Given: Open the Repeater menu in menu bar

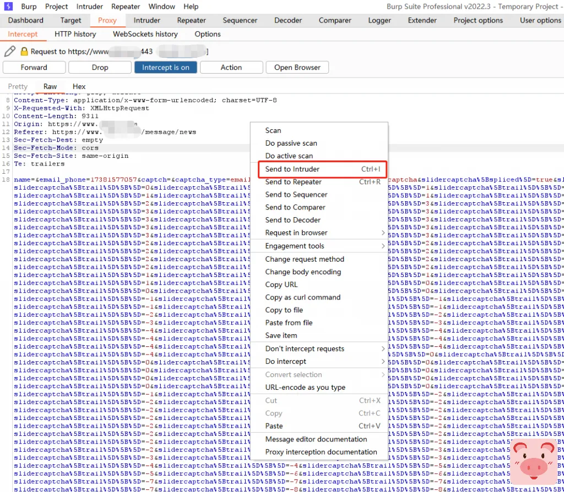Looking at the screenshot, I should point(126,7).
